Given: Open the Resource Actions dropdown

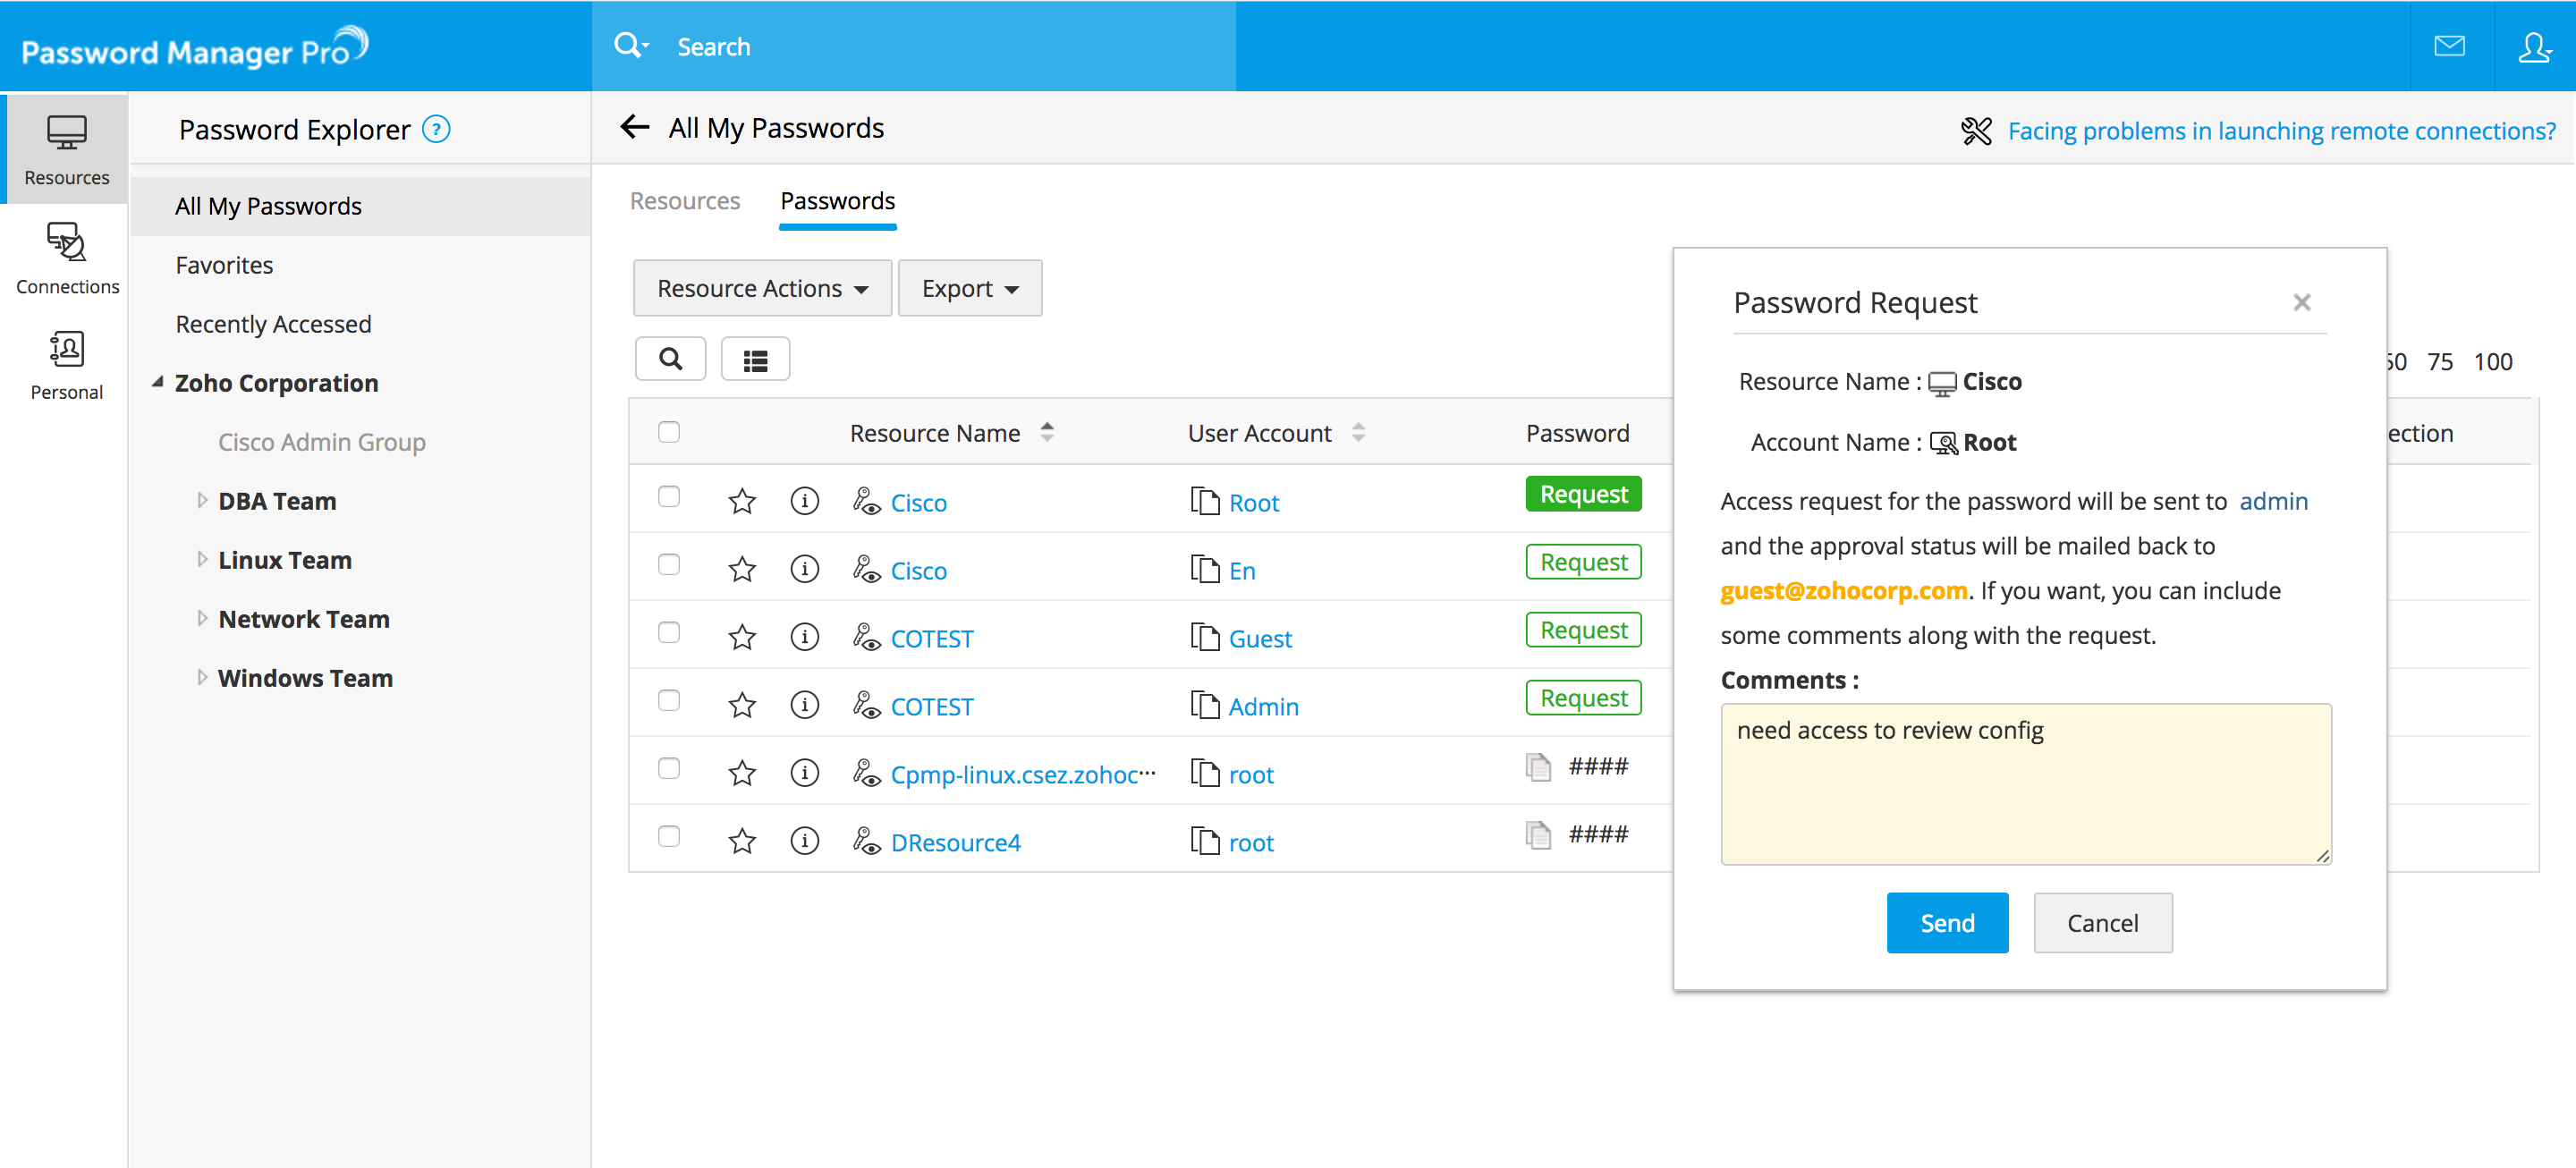Looking at the screenshot, I should point(761,288).
